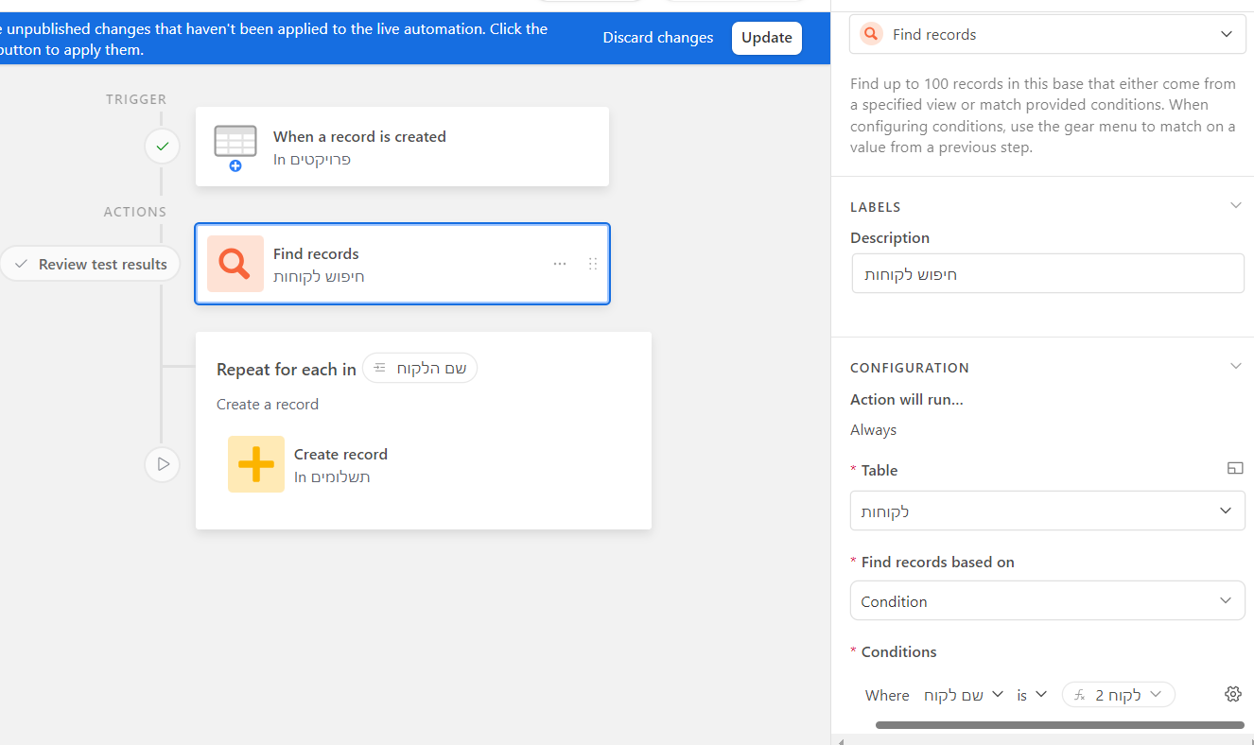
Task: Click the run play circle beside Create record
Action: [163, 464]
